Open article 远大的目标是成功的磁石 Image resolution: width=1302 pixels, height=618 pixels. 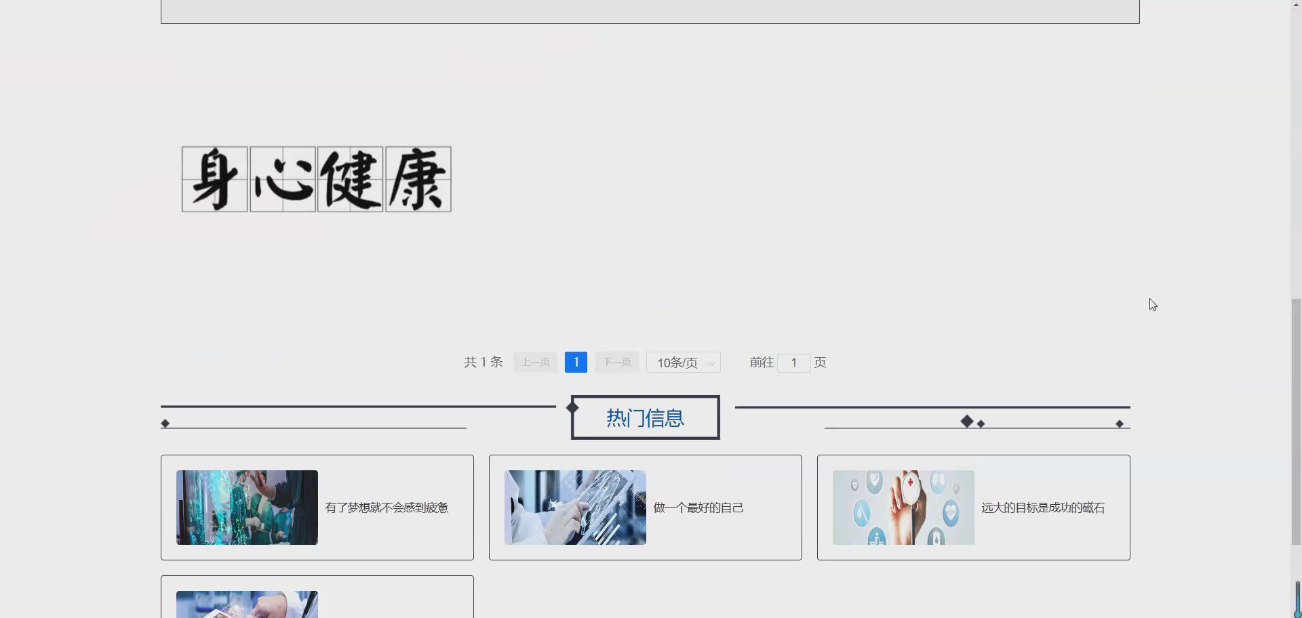coord(1042,507)
